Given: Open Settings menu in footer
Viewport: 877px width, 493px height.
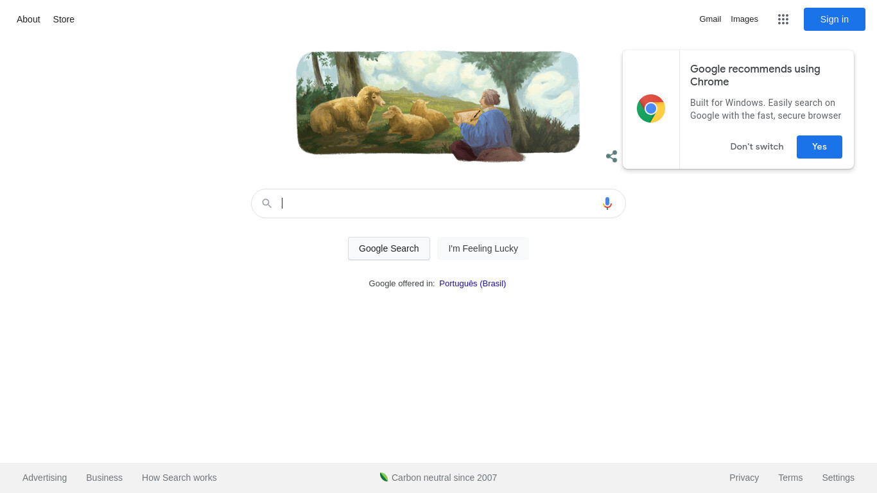Looking at the screenshot, I should coord(838,478).
